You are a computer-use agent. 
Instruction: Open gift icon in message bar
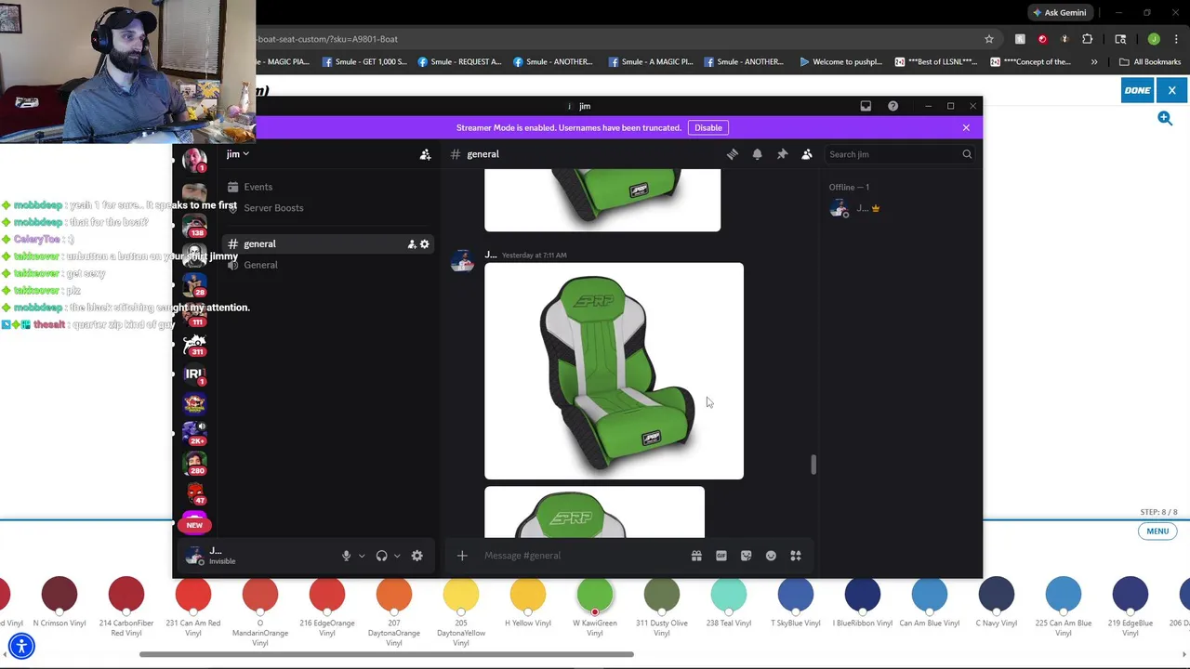(696, 556)
